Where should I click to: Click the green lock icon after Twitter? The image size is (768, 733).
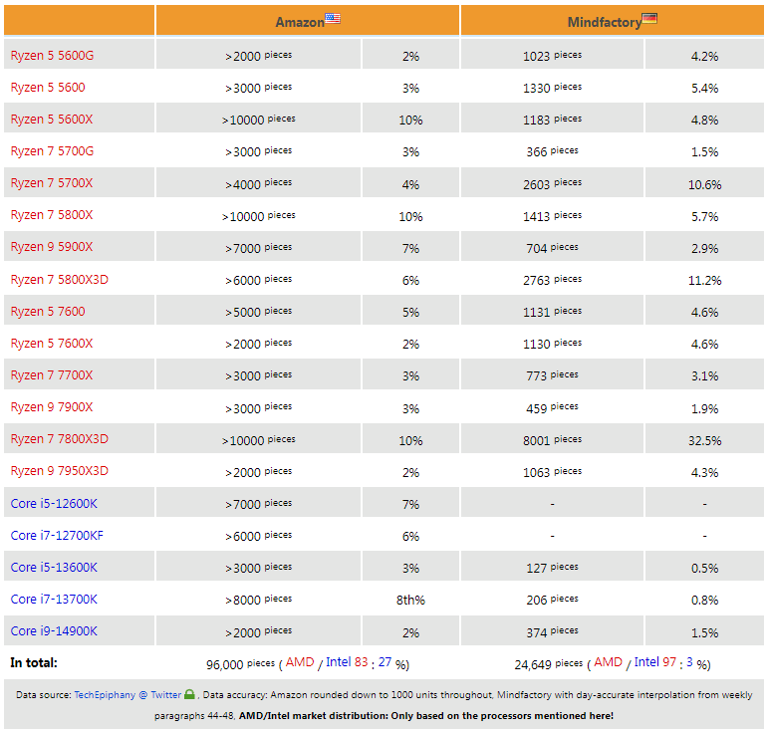point(189,694)
